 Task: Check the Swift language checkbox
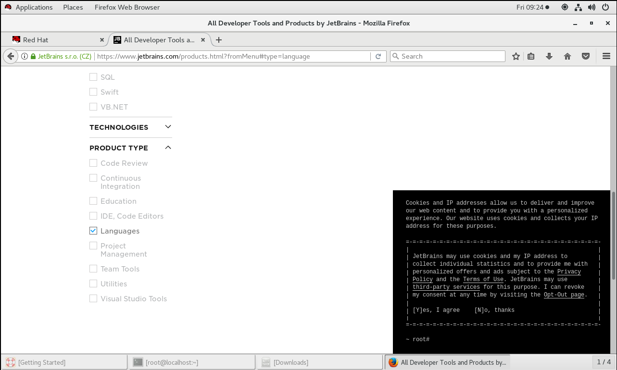click(x=93, y=92)
